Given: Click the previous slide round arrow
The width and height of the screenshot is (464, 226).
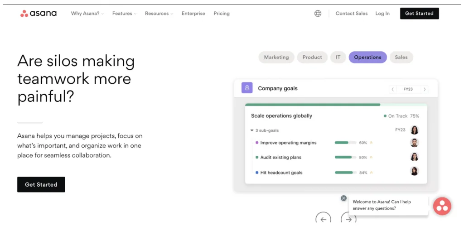Looking at the screenshot, I should (323, 219).
